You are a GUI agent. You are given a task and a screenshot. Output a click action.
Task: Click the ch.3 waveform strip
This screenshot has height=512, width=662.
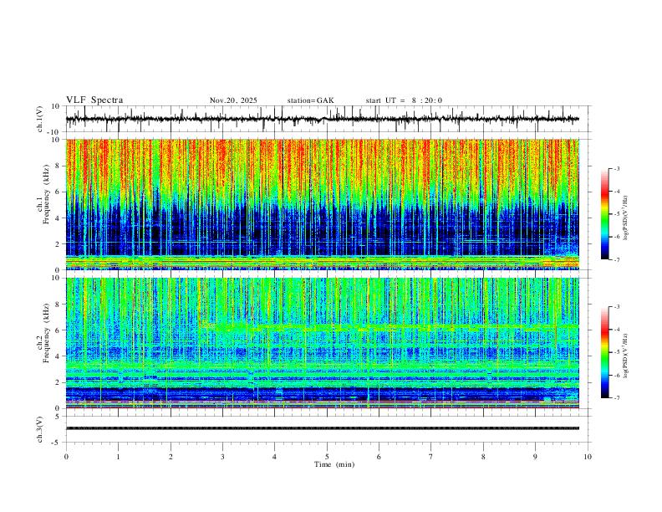click(x=323, y=428)
